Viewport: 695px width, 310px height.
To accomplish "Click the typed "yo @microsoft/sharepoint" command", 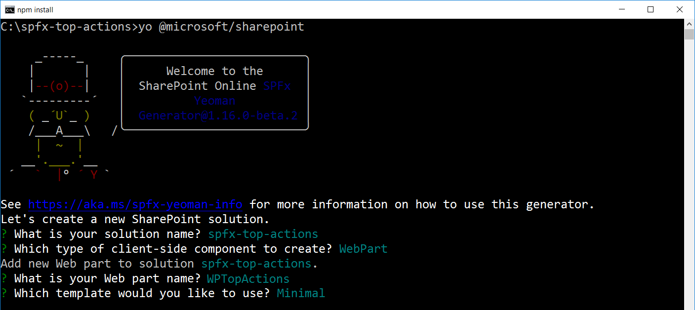I will click(x=221, y=27).
